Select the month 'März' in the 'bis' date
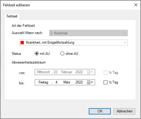 [67, 82]
